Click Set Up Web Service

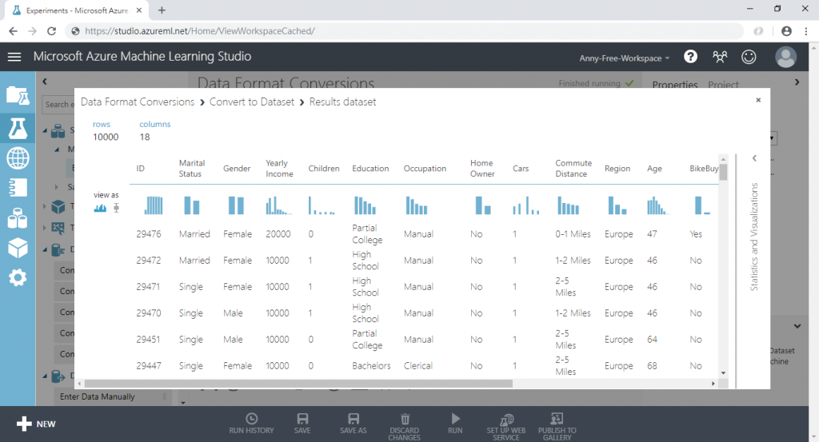tap(506, 427)
